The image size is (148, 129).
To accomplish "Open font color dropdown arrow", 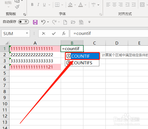I will (86, 5).
